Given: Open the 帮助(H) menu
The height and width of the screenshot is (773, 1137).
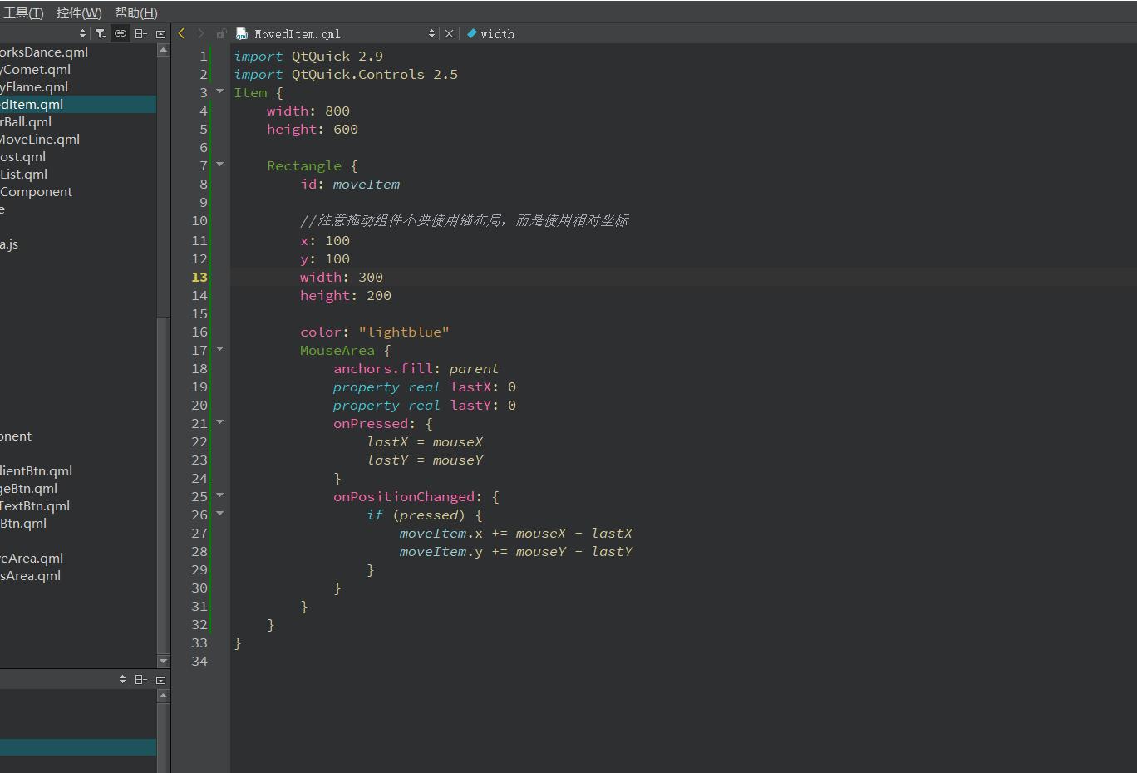Looking at the screenshot, I should tap(135, 12).
